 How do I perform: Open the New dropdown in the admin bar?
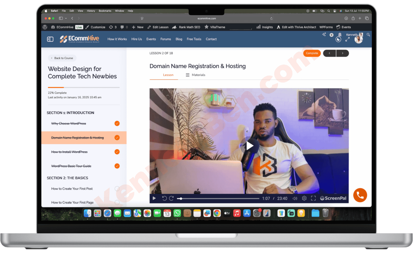pyautogui.click(x=138, y=27)
